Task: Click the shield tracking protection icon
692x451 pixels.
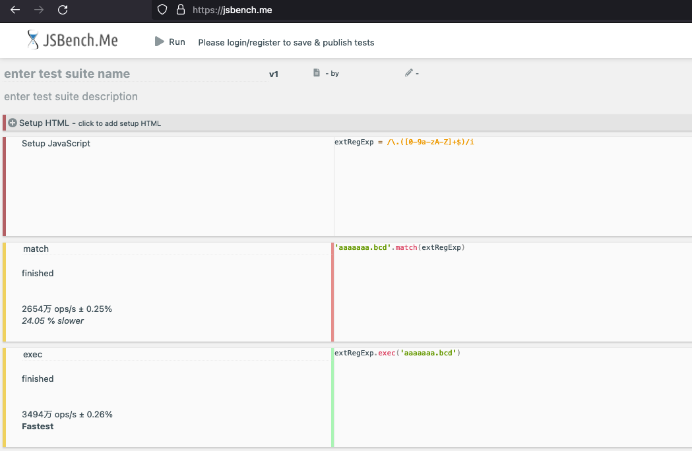Action: pyautogui.click(x=162, y=10)
